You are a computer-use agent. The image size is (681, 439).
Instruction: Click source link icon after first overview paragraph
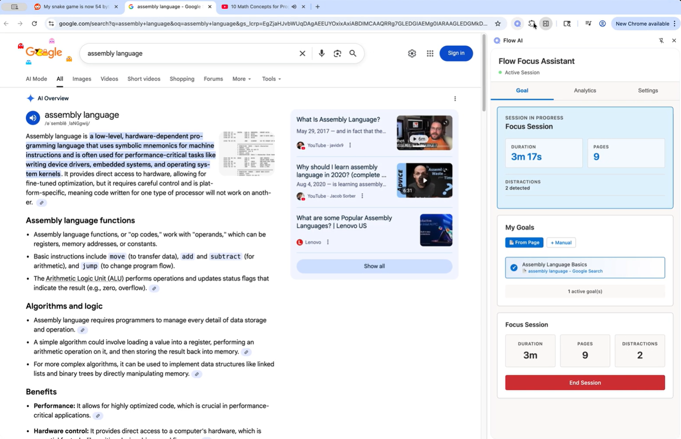point(42,203)
